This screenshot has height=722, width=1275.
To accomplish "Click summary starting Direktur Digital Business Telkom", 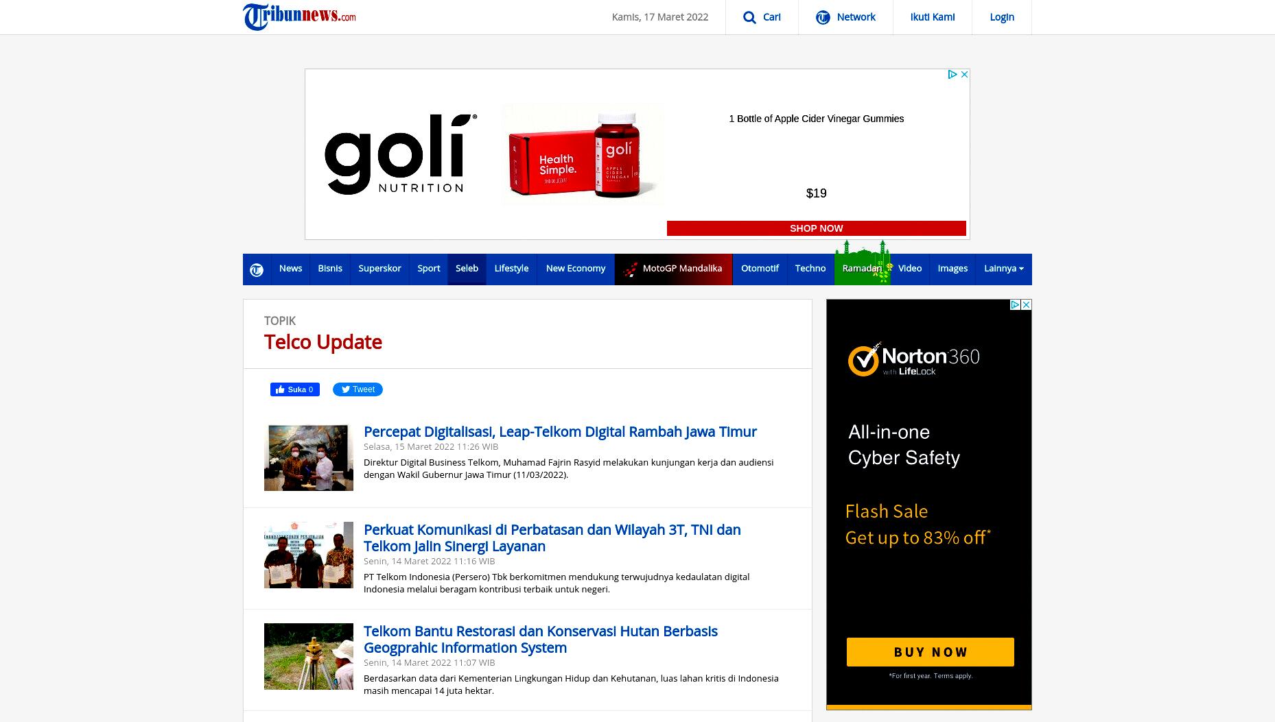I will click(568, 469).
